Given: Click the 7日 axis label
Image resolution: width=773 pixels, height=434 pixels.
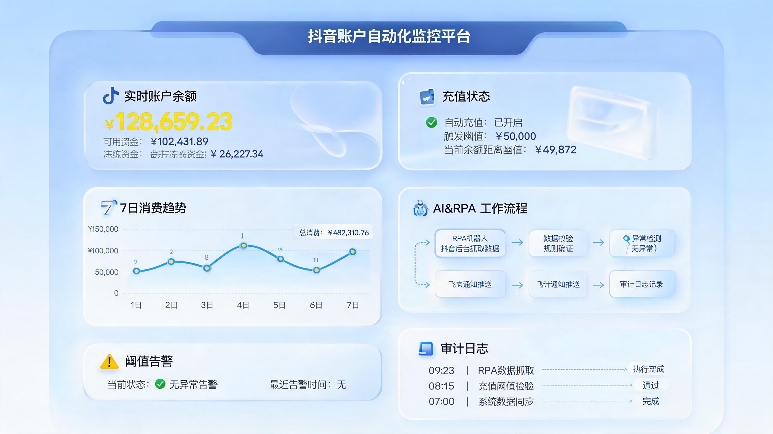Looking at the screenshot, I should [x=353, y=305].
